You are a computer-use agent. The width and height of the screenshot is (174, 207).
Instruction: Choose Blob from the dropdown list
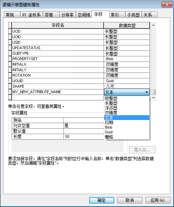(x=127, y=127)
